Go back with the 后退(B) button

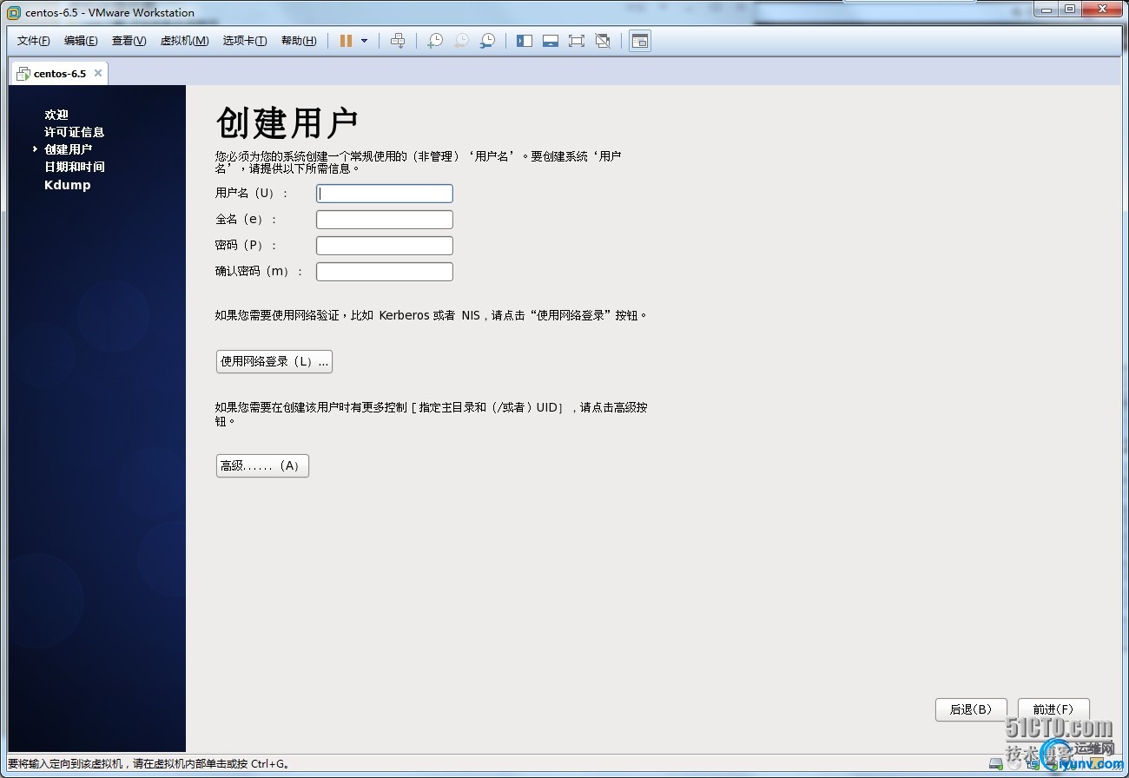tap(971, 709)
